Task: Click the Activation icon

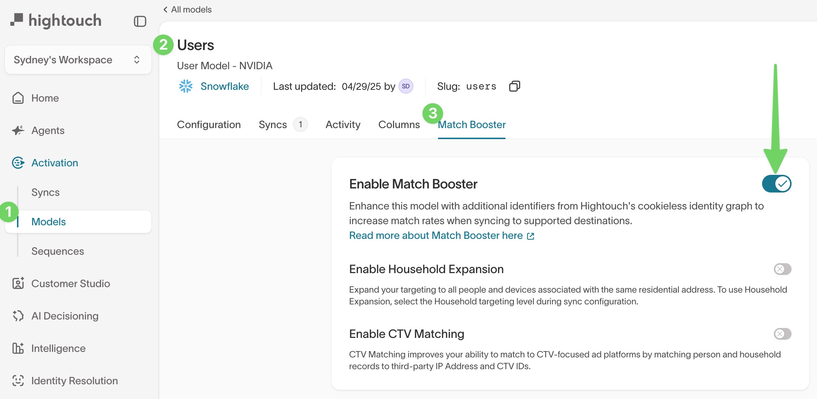Action: [18, 163]
